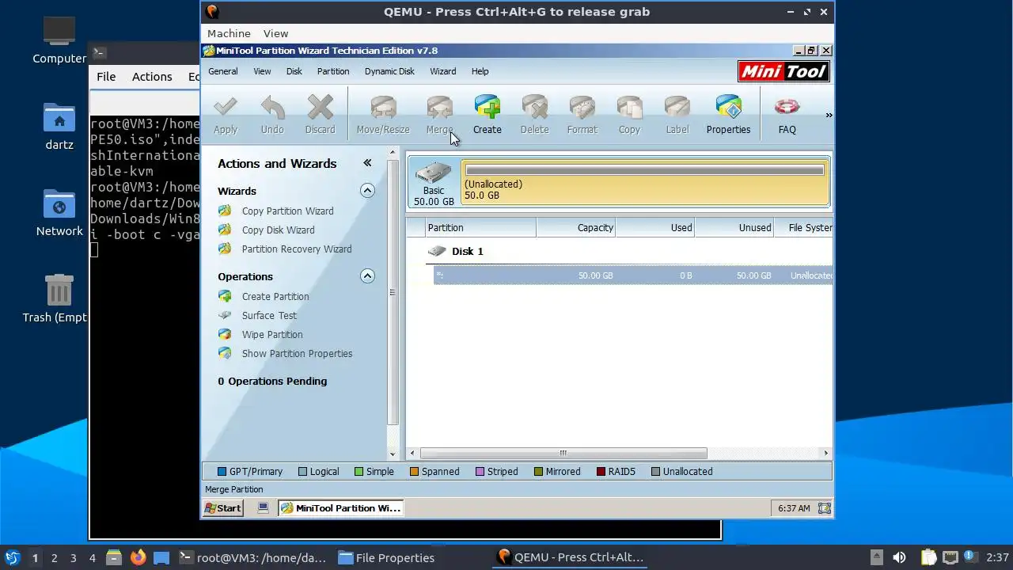This screenshot has width=1013, height=570.
Task: Open the Dynamic Disk menu
Action: [x=389, y=71]
